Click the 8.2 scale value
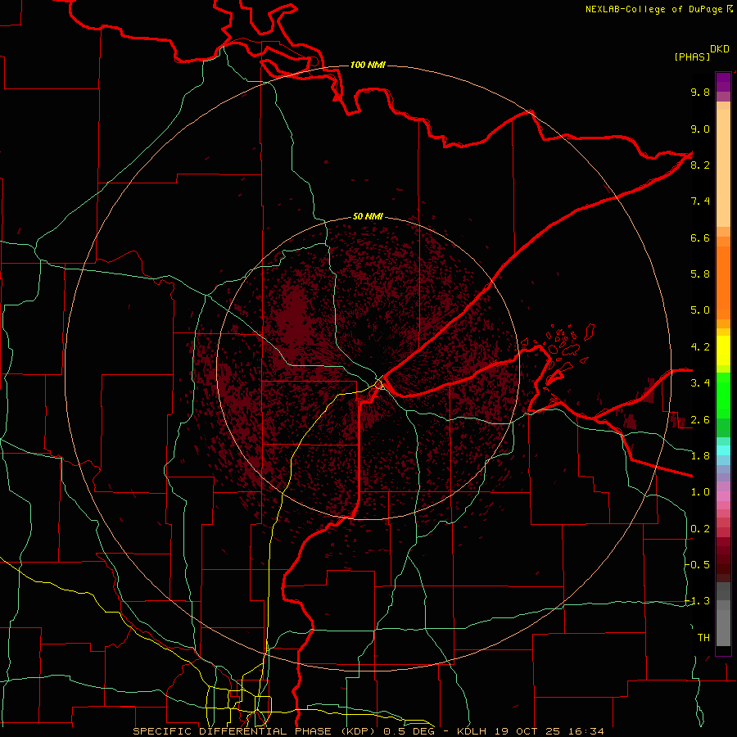 tap(700, 165)
